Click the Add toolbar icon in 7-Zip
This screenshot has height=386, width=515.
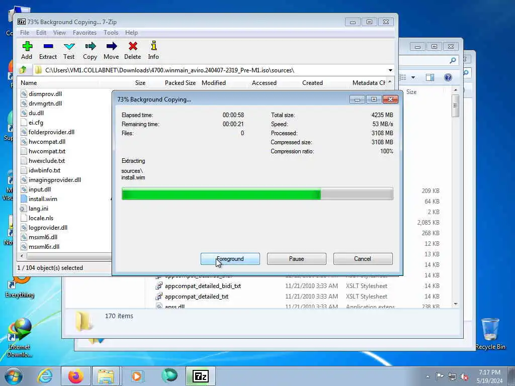click(27, 50)
